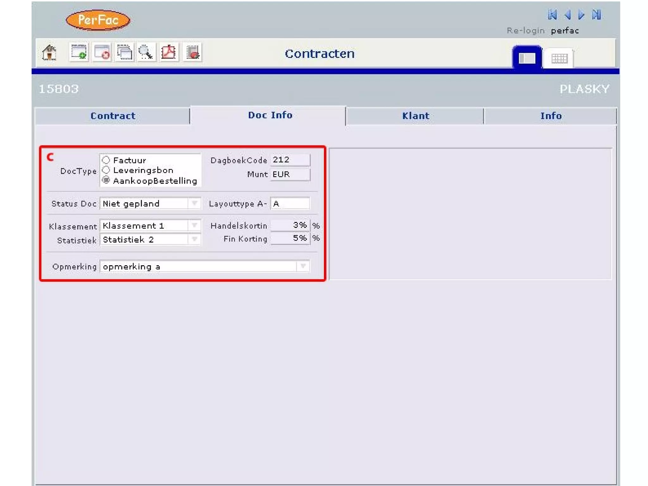This screenshot has width=648, height=486.
Task: Open the Contract tab
Action: [113, 116]
